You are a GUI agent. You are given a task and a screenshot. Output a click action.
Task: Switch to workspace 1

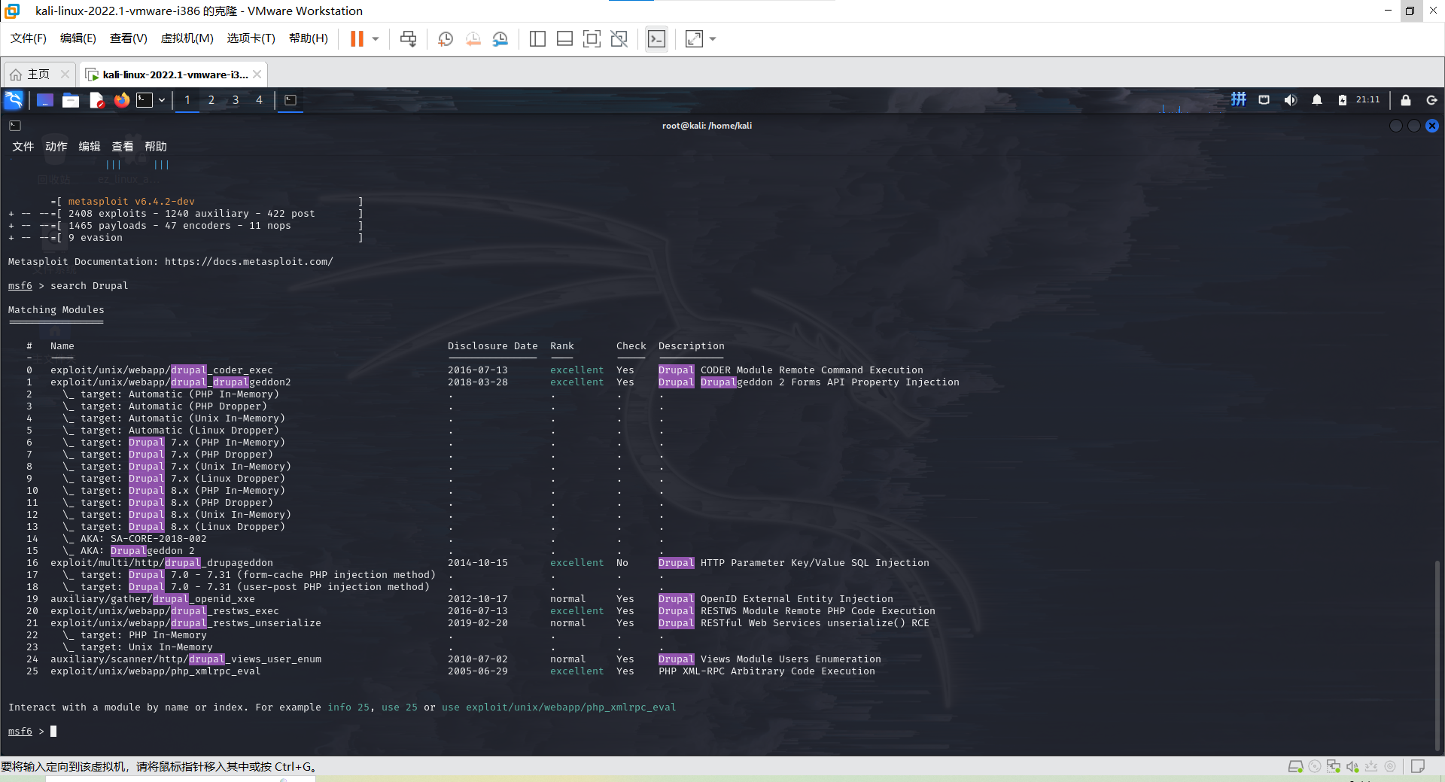[187, 100]
